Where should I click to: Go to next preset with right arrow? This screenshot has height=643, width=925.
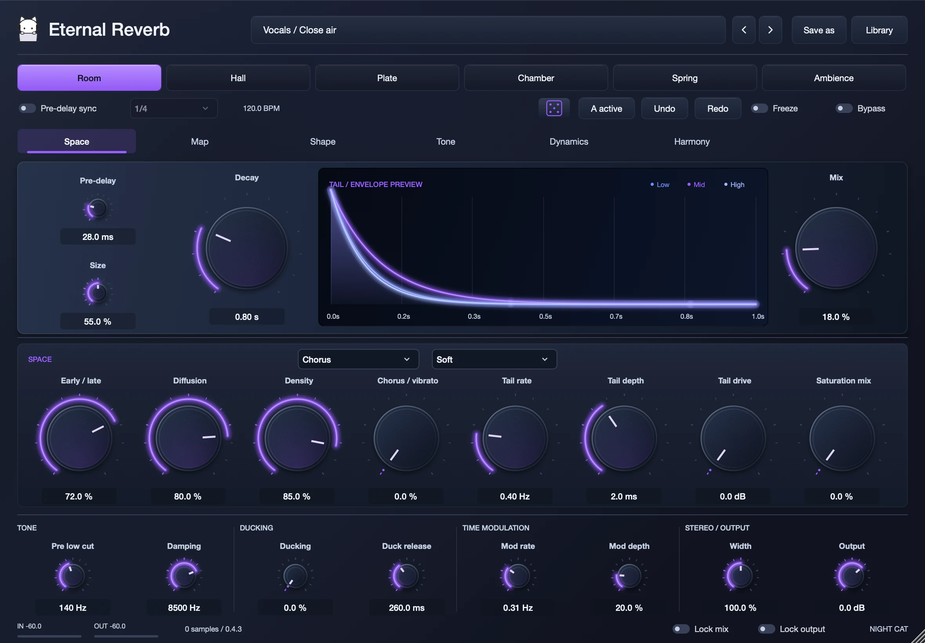[770, 30]
